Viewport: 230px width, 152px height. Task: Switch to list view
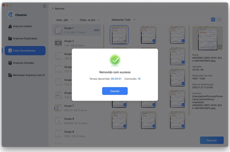point(219,20)
